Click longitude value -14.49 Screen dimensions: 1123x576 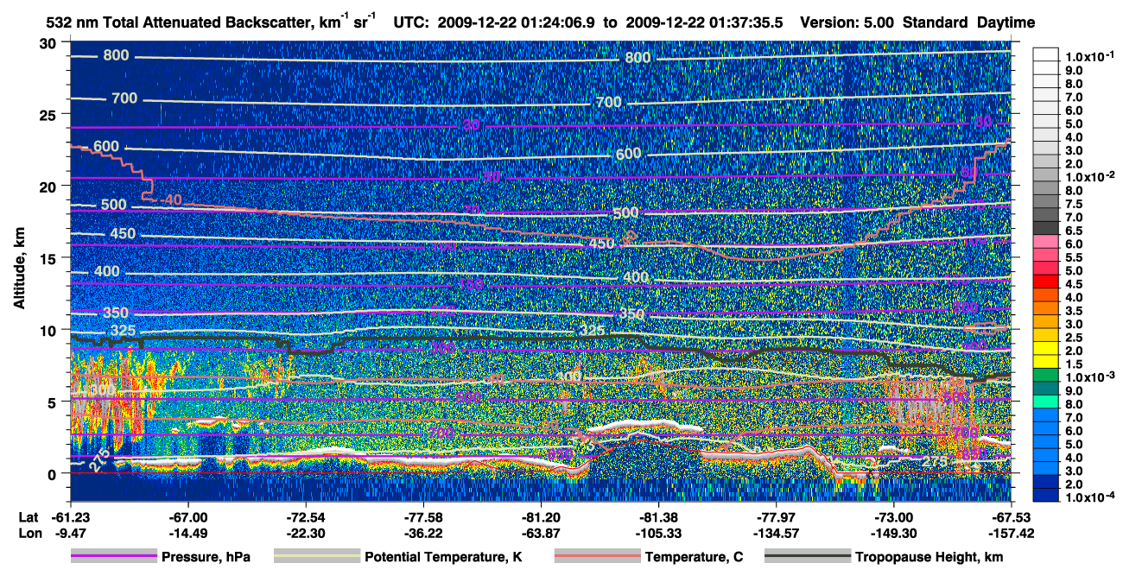187,533
